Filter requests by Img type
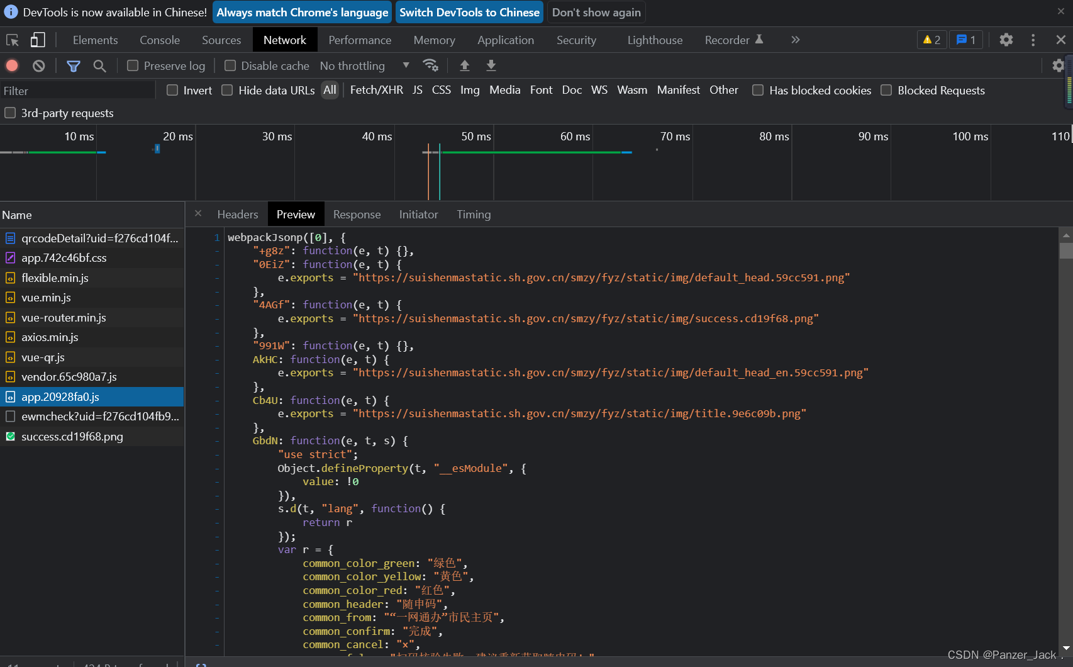The width and height of the screenshot is (1073, 667). coord(470,90)
